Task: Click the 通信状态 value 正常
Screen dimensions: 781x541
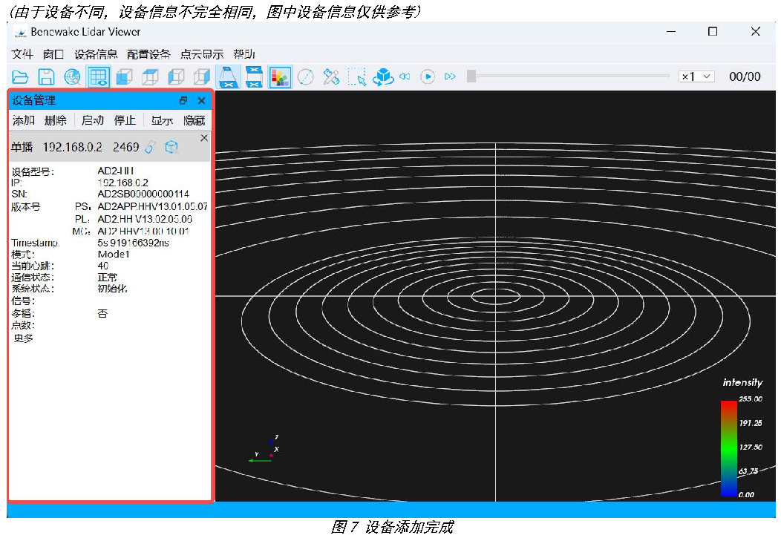Action: pyautogui.click(x=107, y=278)
